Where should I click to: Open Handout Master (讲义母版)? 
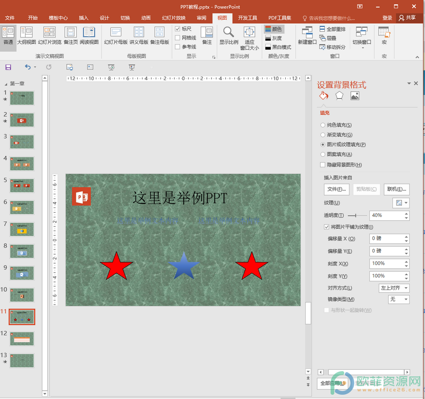(139, 36)
